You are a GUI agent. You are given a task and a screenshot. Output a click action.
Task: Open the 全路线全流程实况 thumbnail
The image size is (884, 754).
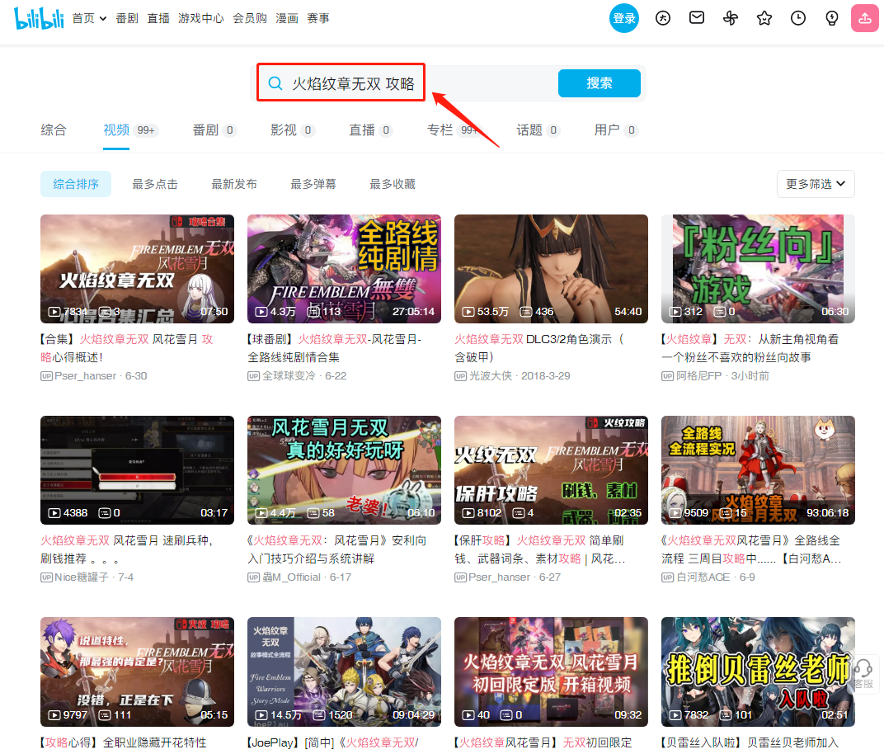(758, 469)
